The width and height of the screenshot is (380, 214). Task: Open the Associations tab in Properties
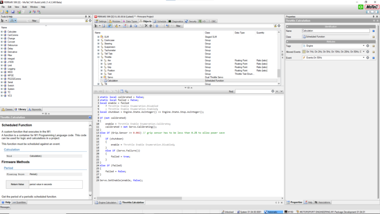click(x=322, y=202)
